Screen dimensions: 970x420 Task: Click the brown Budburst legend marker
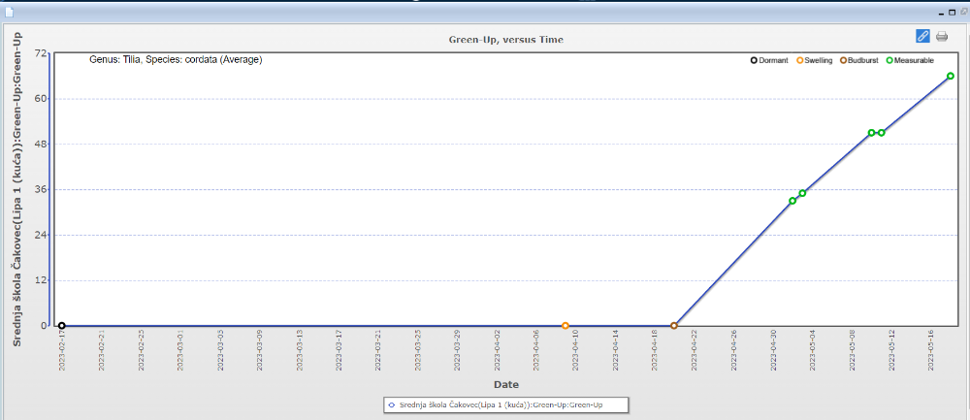[x=844, y=60]
